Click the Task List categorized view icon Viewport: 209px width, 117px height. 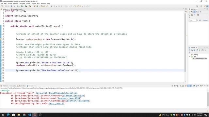pos(194,12)
